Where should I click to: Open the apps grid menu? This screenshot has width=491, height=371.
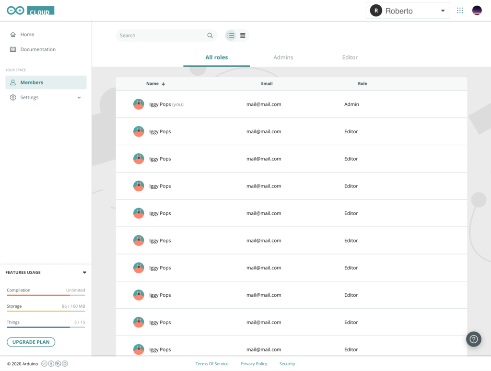[460, 10]
